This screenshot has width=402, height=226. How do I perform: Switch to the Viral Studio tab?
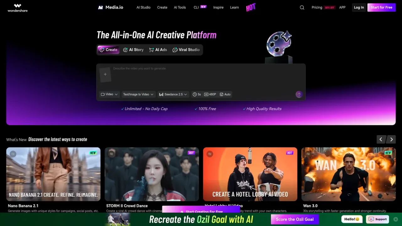pos(186,50)
